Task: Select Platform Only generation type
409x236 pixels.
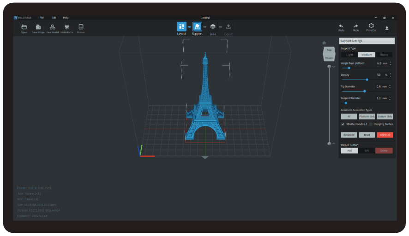Action: (367, 117)
